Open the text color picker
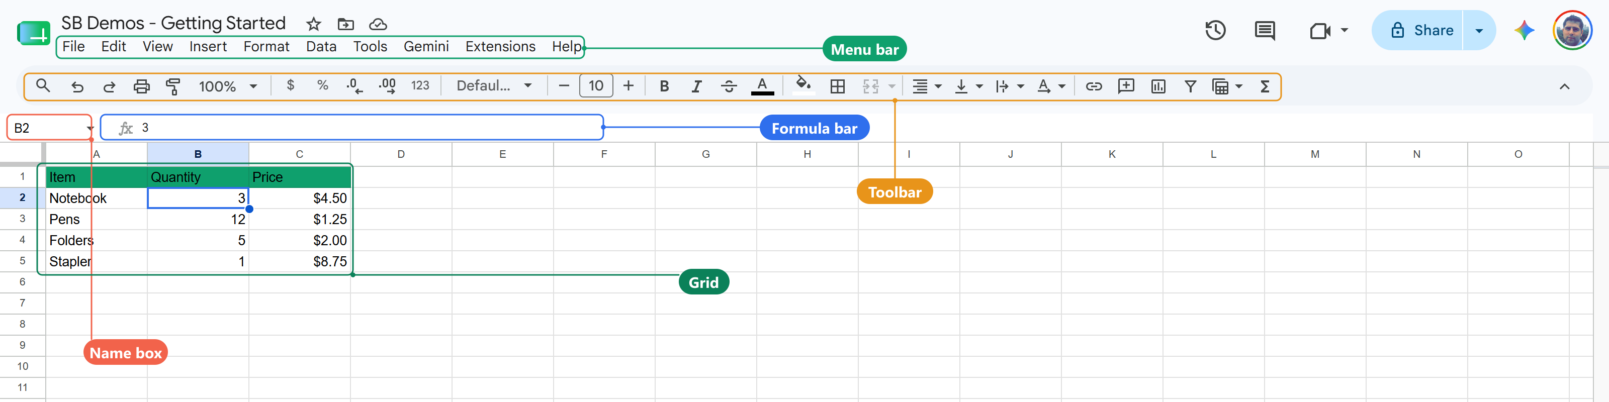 pos(762,86)
